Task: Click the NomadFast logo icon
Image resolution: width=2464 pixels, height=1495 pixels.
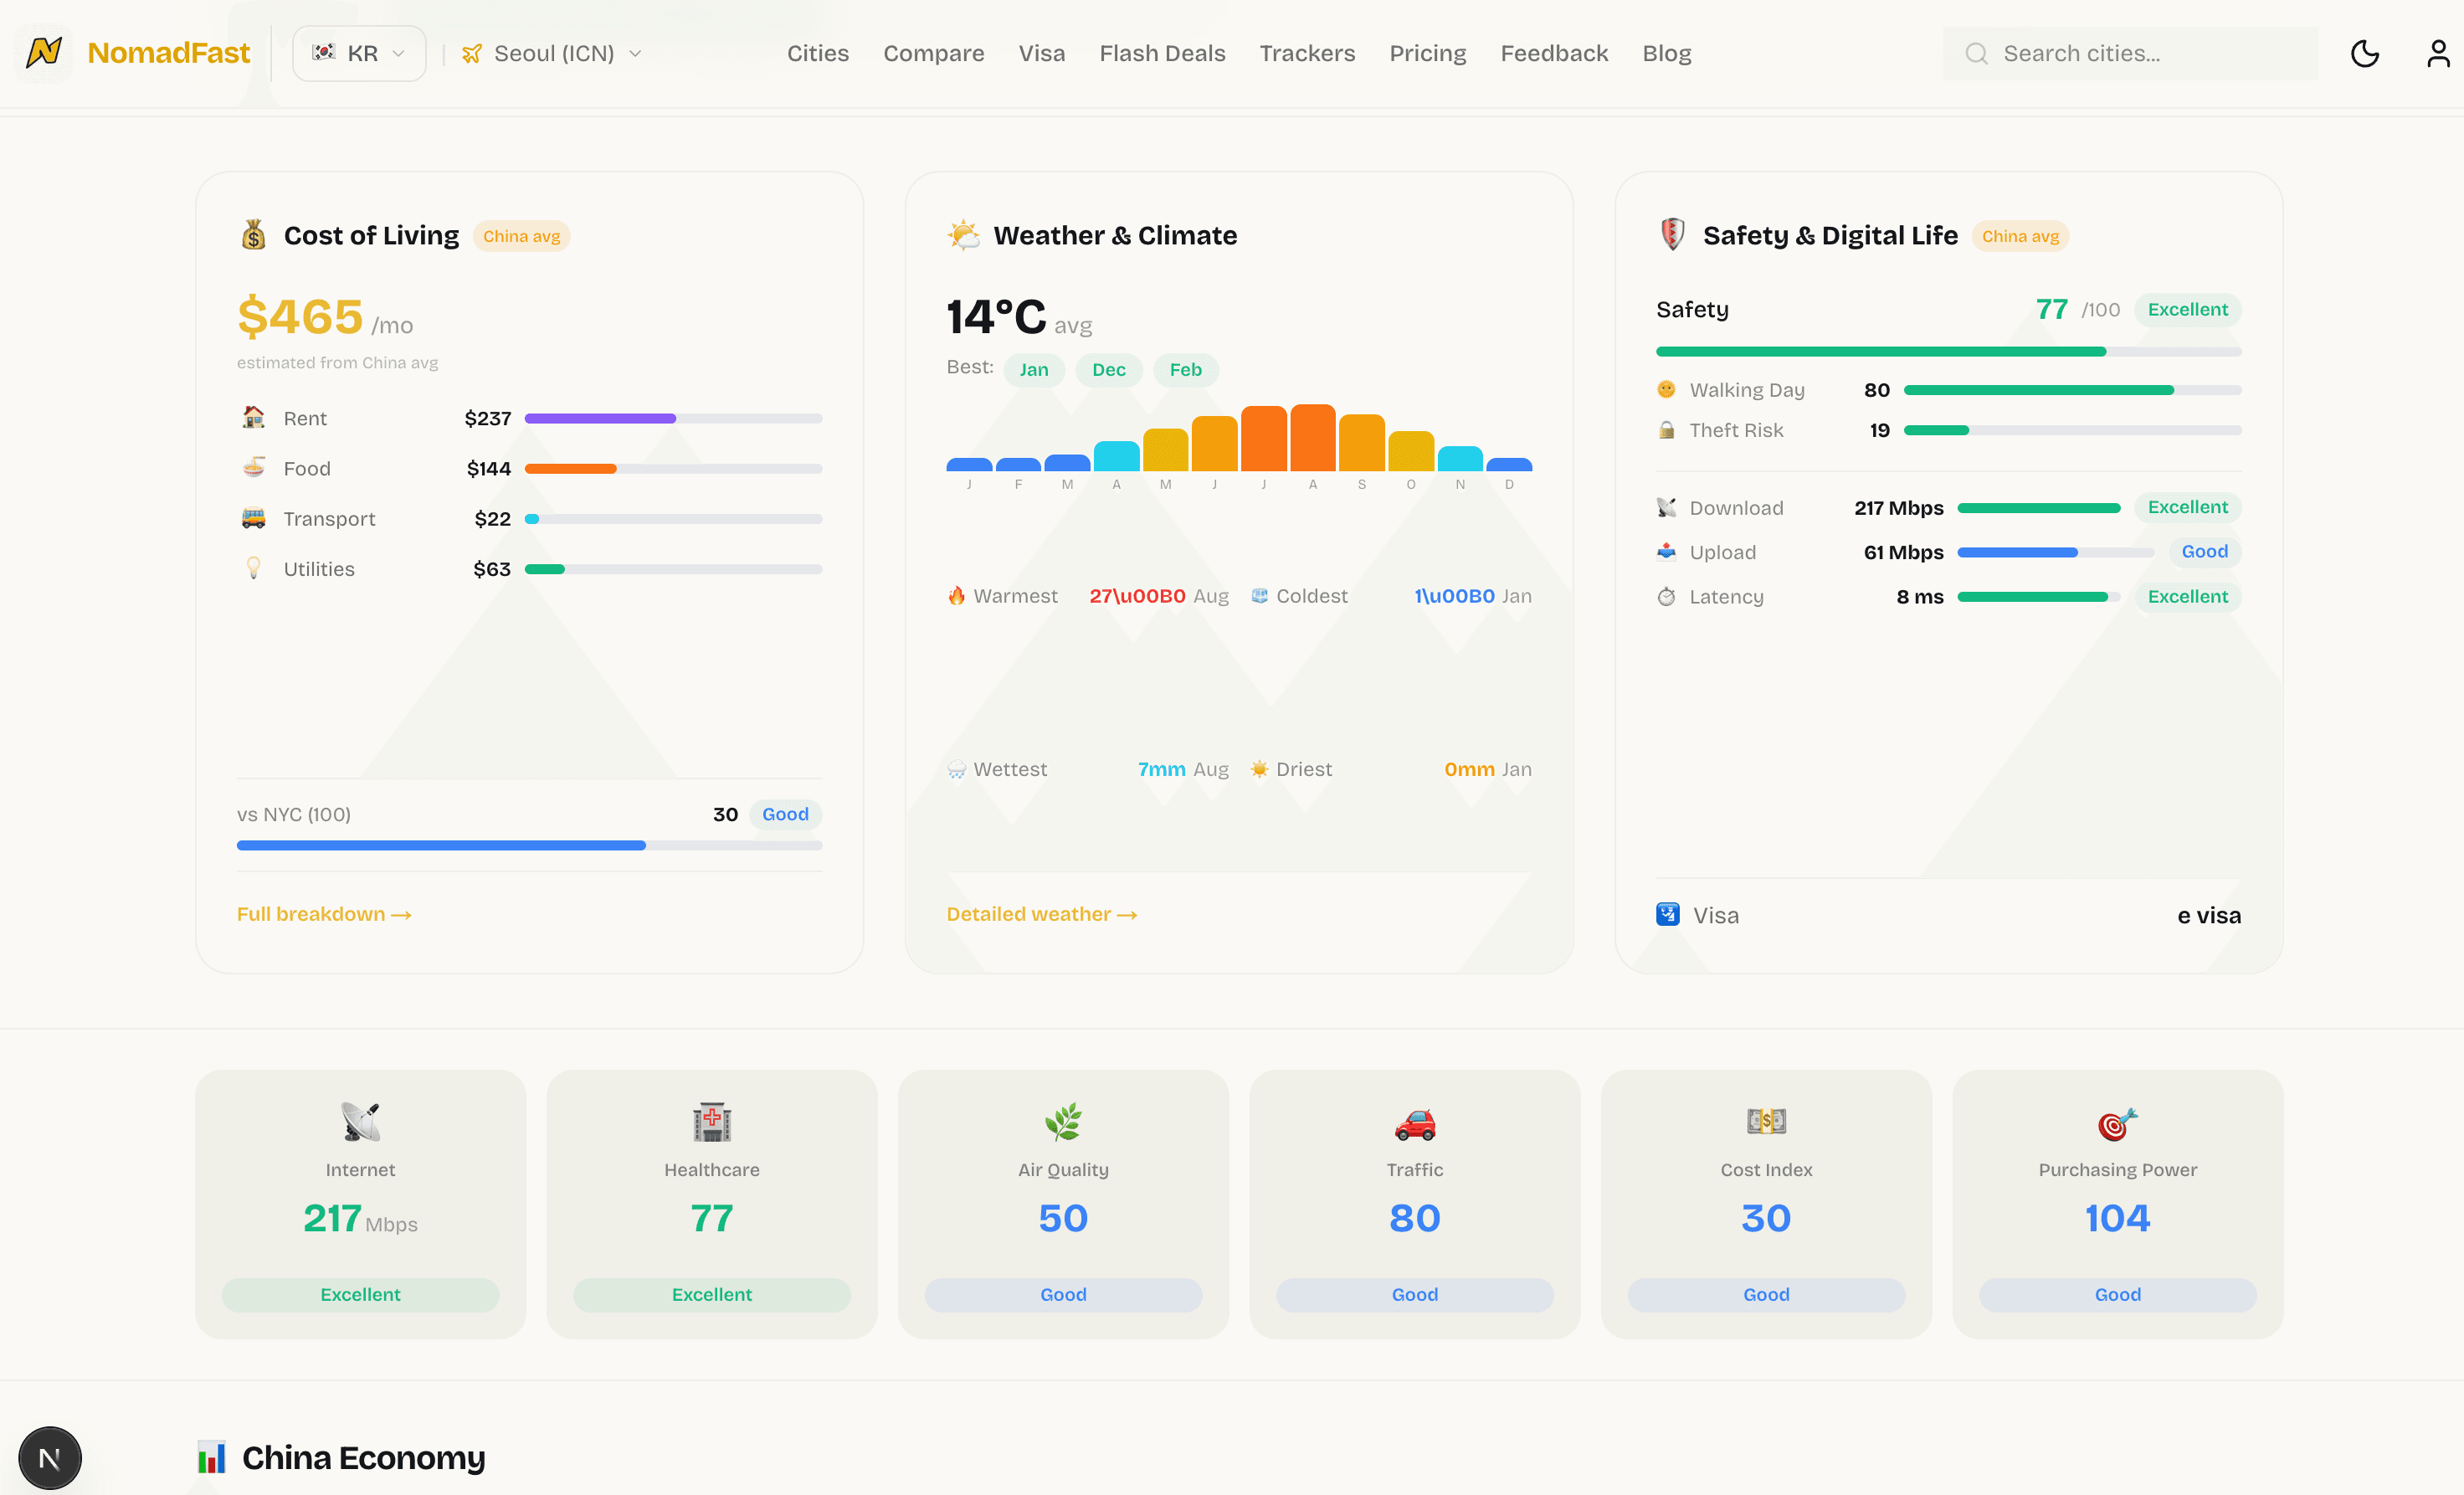Action: pos(44,52)
